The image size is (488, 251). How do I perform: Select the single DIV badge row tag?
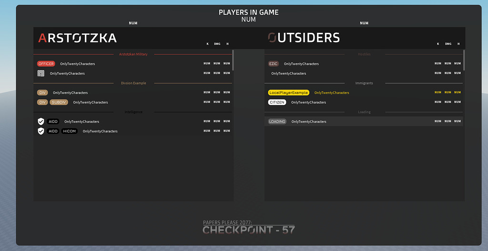click(x=42, y=93)
